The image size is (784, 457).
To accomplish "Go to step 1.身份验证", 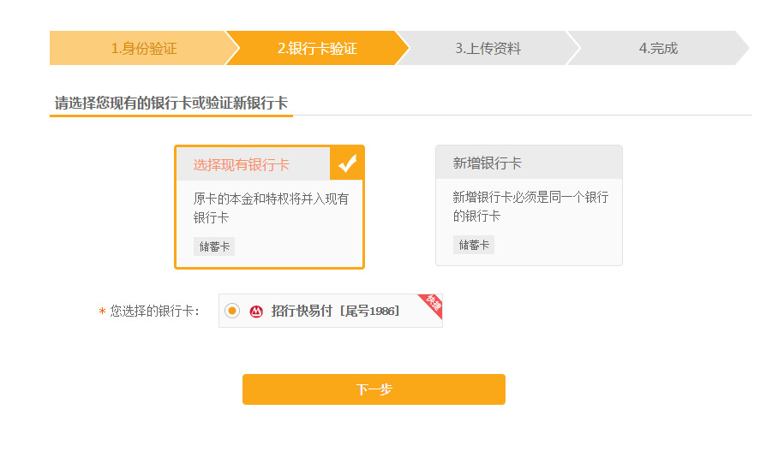I will 144,48.
